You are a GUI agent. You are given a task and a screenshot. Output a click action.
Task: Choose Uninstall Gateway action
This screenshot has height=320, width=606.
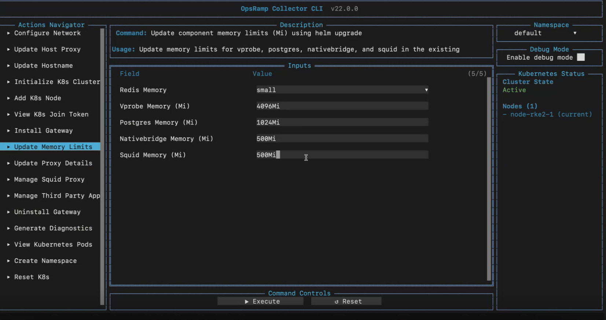pos(47,212)
